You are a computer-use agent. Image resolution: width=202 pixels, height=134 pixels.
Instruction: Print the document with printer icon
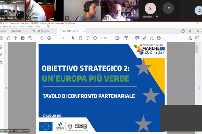[x=23, y=38]
